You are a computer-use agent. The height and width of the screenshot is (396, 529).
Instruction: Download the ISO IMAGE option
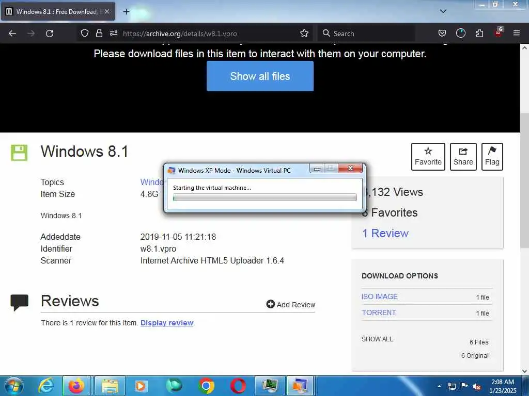[380, 296]
